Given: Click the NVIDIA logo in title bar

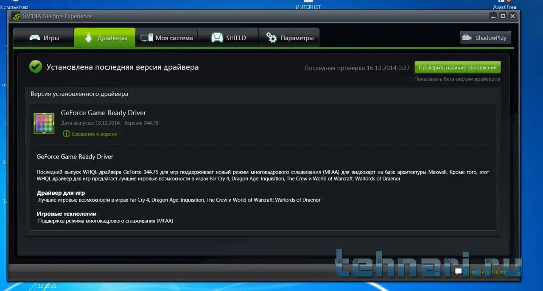Looking at the screenshot, I should [x=16, y=17].
